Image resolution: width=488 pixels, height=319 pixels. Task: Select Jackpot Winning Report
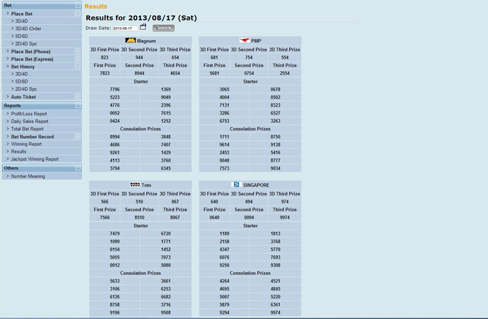[35, 159]
